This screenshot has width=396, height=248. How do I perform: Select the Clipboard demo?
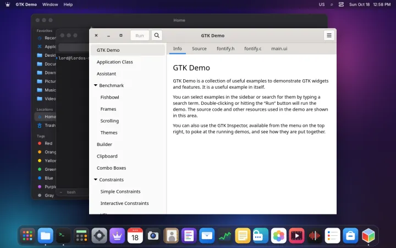click(128, 156)
